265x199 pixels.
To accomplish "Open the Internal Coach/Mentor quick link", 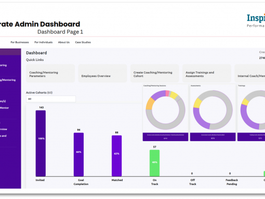I will (x=250, y=73).
